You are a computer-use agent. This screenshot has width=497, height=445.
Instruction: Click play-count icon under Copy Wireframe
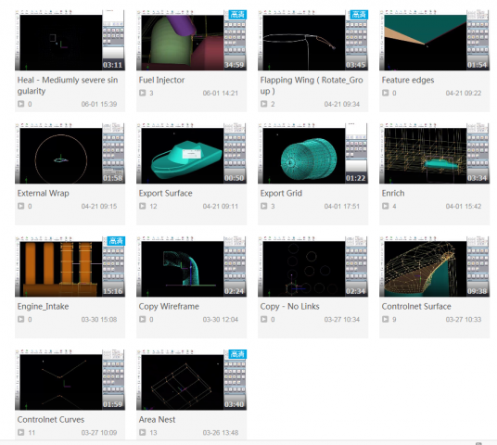tap(142, 319)
